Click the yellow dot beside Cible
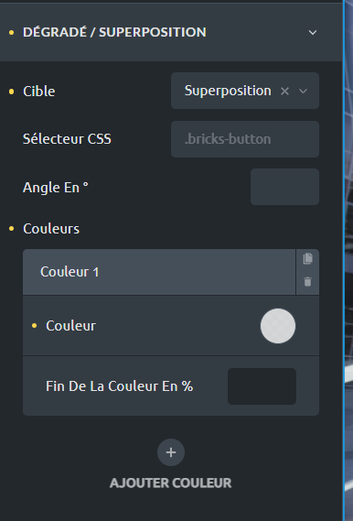Viewport: 353px width, 521px height. pos(12,92)
